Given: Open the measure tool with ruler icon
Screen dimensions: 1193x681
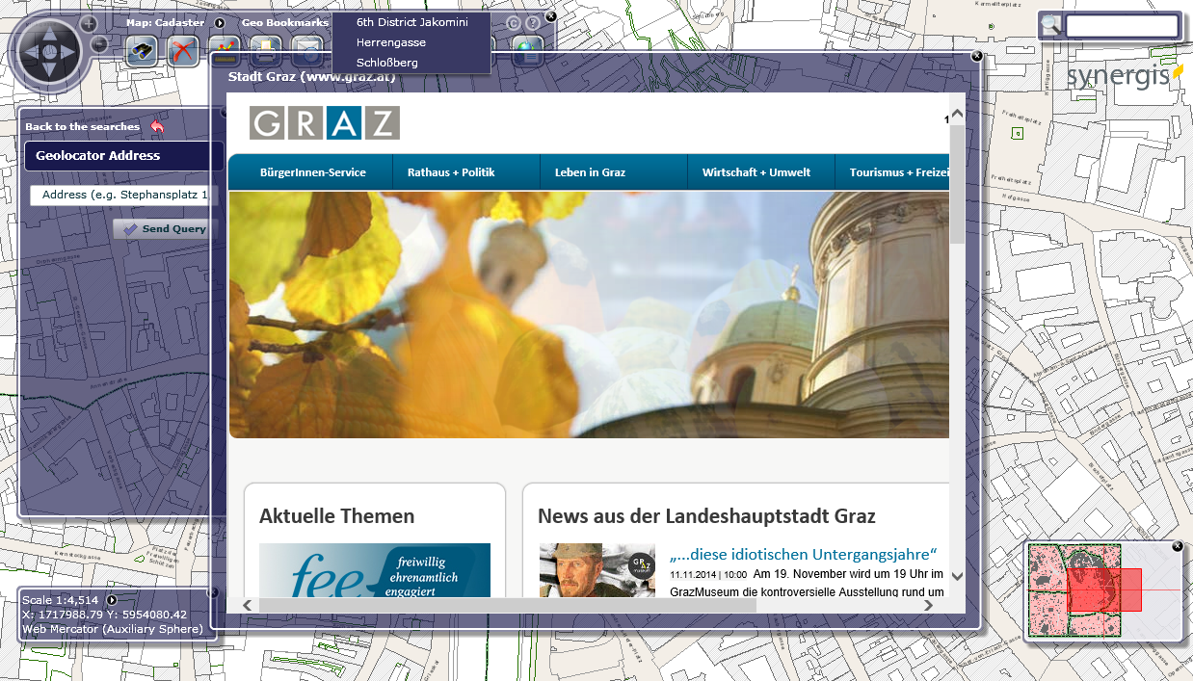Looking at the screenshot, I should [x=225, y=49].
